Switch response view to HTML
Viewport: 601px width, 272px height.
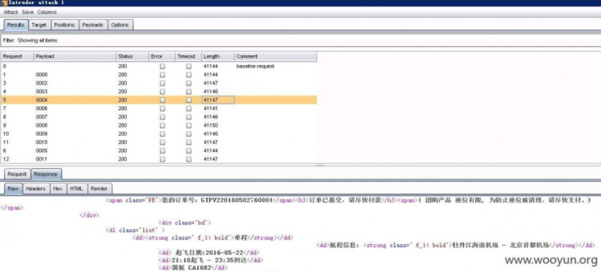pos(76,189)
